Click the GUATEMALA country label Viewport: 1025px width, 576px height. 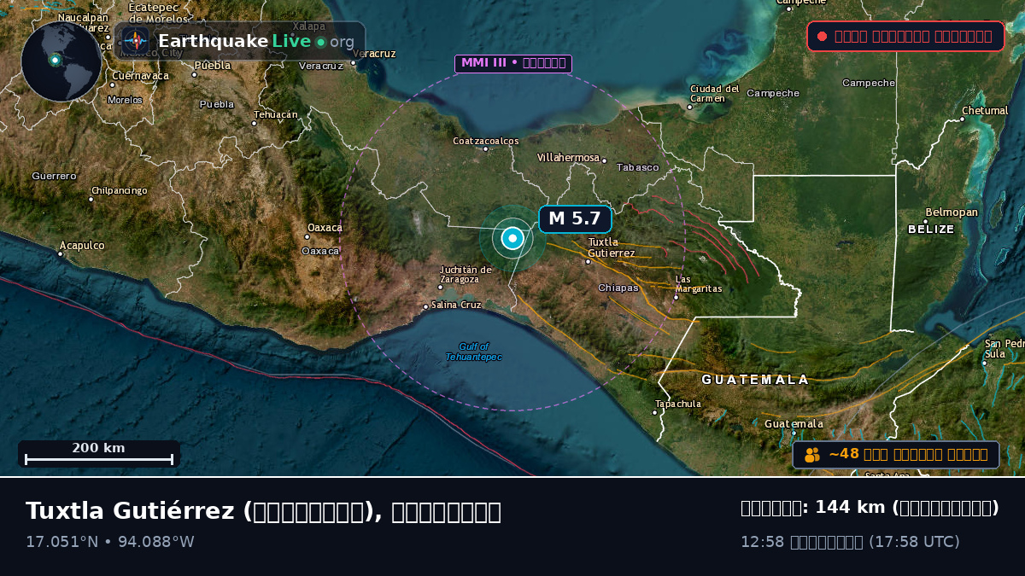[x=755, y=380]
